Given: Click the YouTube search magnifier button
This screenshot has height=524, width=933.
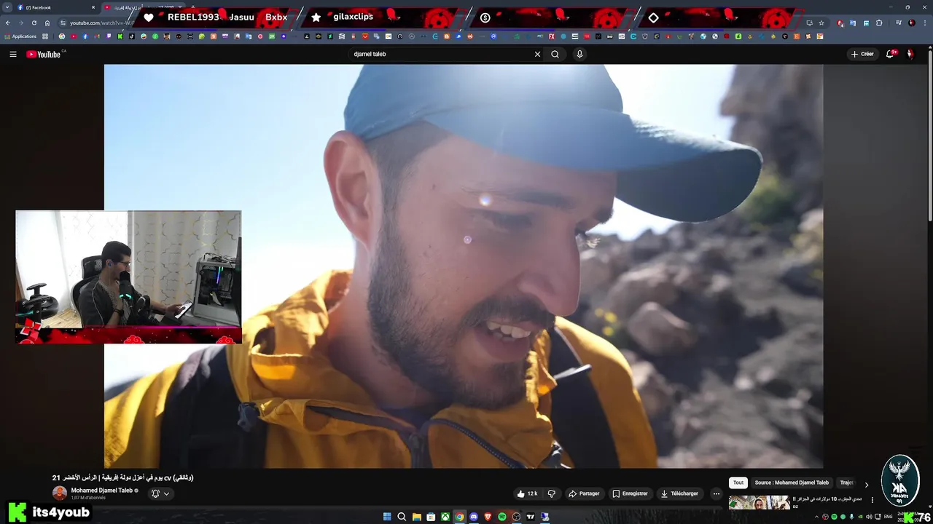Looking at the screenshot, I should [555, 54].
